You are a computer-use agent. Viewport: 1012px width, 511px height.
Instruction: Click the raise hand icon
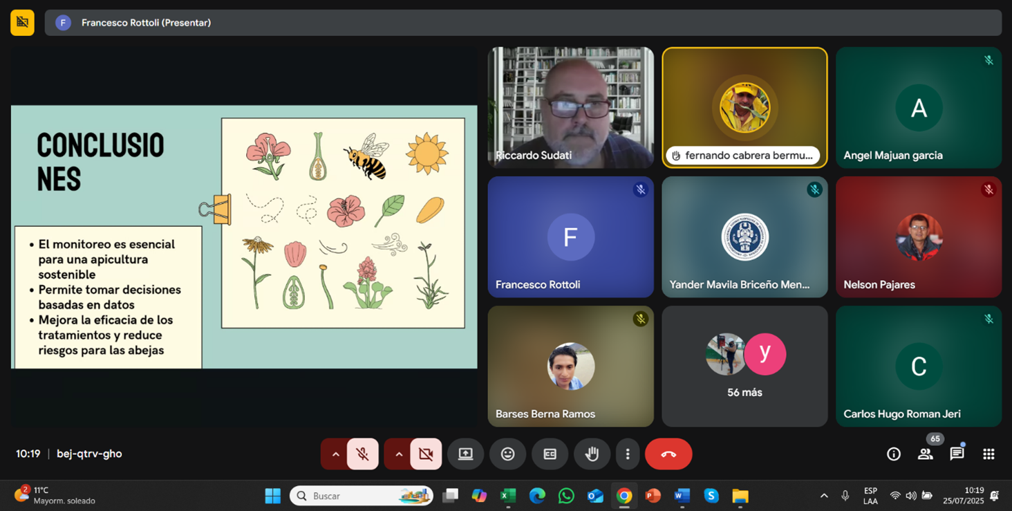(x=592, y=454)
